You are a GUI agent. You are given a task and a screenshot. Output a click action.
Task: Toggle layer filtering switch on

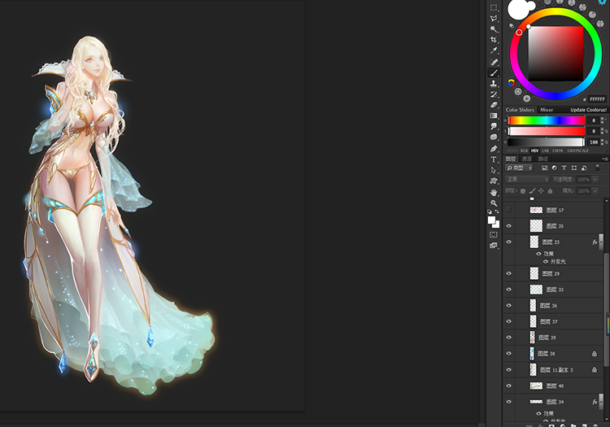[x=597, y=168]
